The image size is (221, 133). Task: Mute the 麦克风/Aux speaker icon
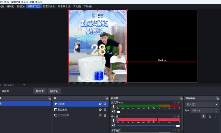[x=113, y=111]
